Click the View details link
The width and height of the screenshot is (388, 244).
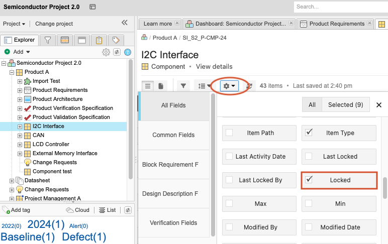click(214, 66)
